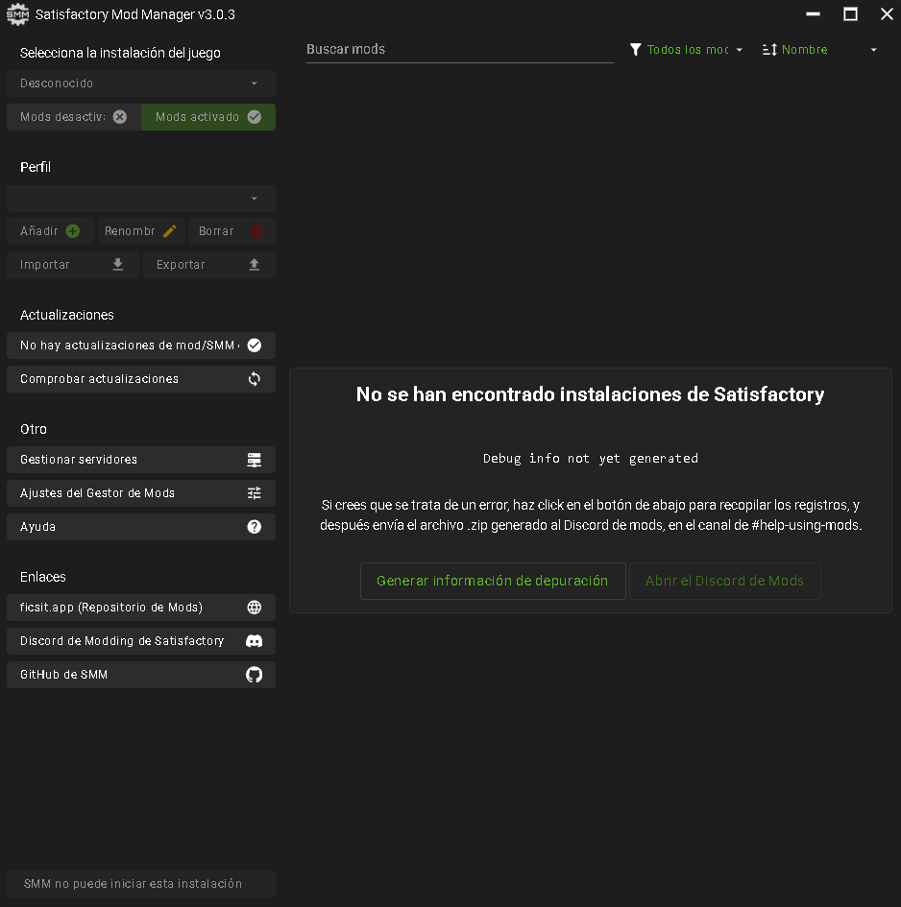This screenshot has height=907, width=901.
Task: Click the red trash icon on Borrar
Action: point(257,231)
